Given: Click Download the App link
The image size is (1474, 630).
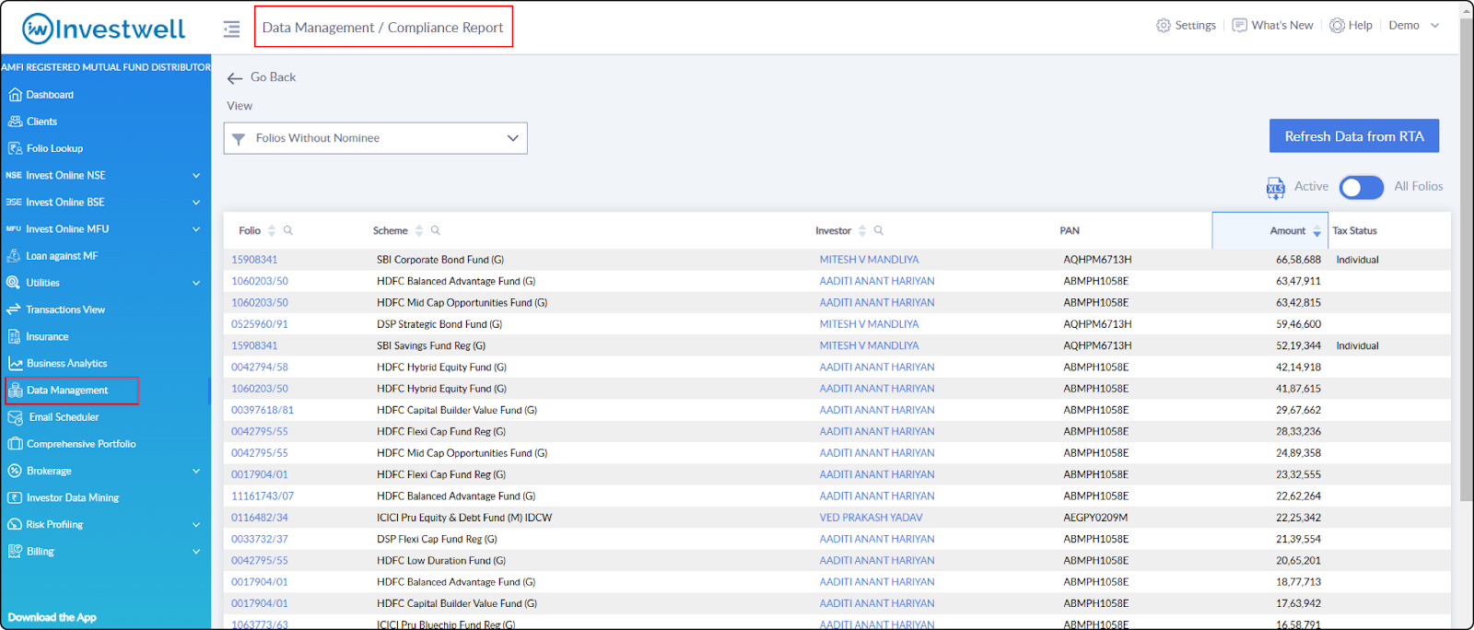Looking at the screenshot, I should [x=52, y=618].
